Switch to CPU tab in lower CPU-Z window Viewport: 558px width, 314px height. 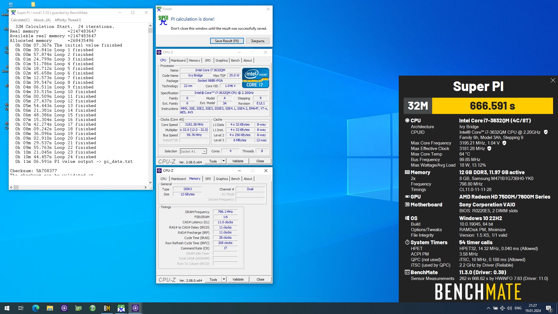(x=164, y=179)
